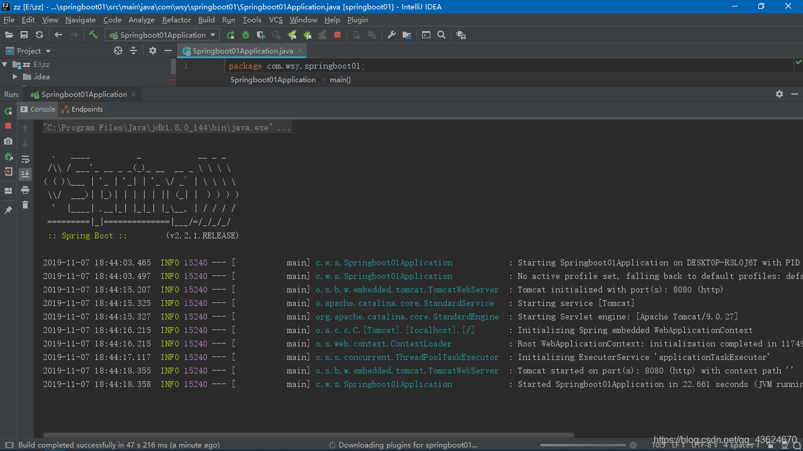Open the Refactor menu

click(176, 19)
